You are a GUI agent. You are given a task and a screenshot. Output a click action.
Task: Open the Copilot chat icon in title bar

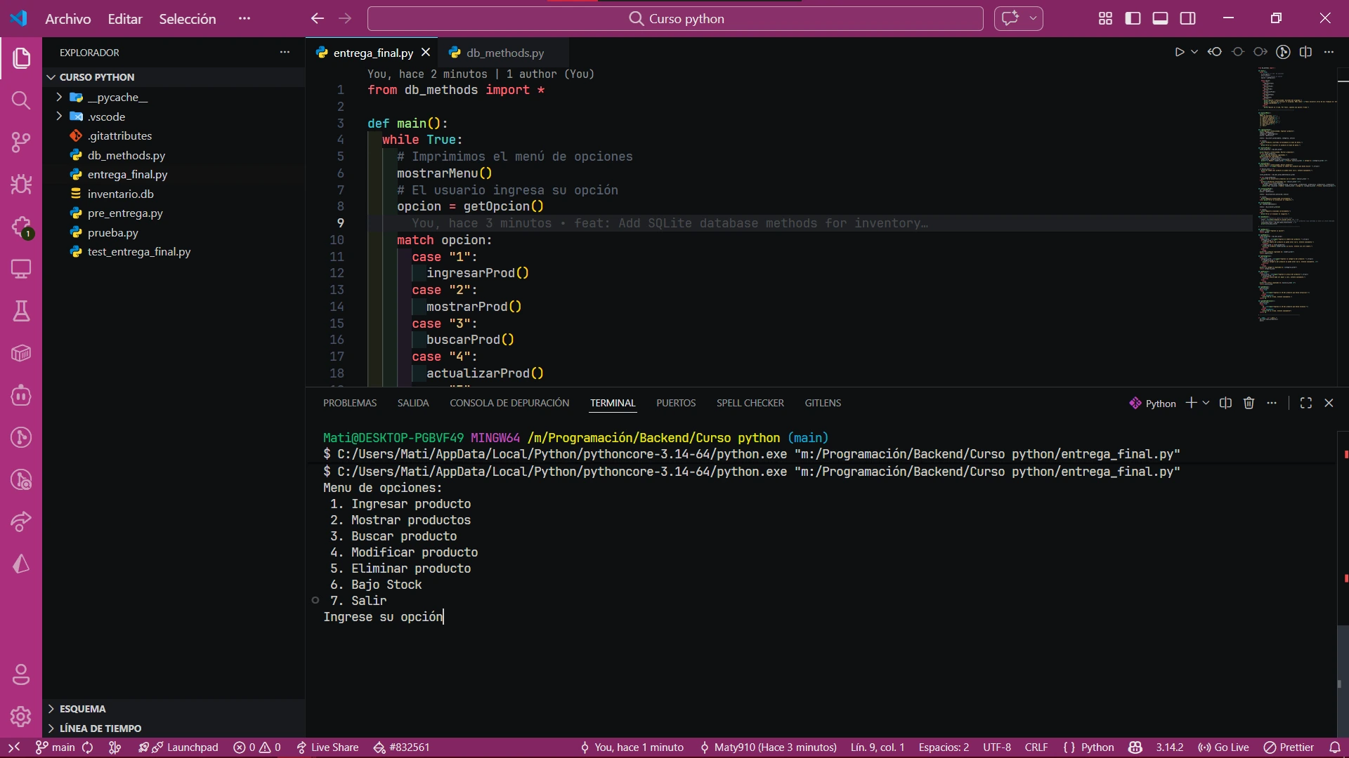pos(1010,18)
